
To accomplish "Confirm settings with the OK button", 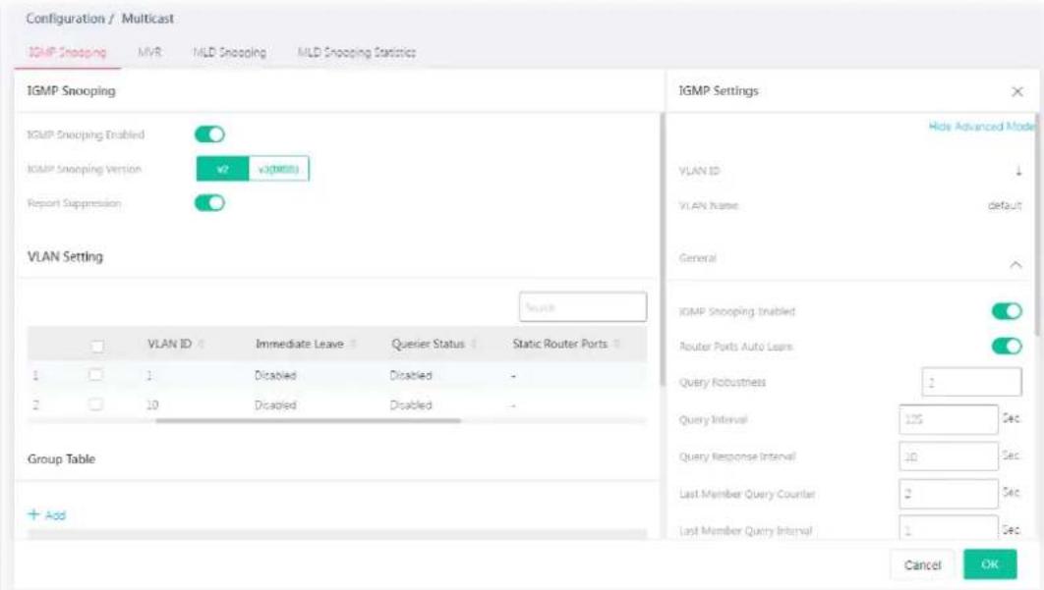I will 990,564.
